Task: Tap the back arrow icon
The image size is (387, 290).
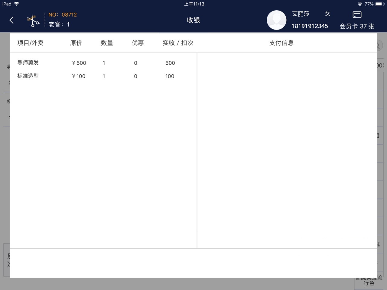Action: click(11, 20)
